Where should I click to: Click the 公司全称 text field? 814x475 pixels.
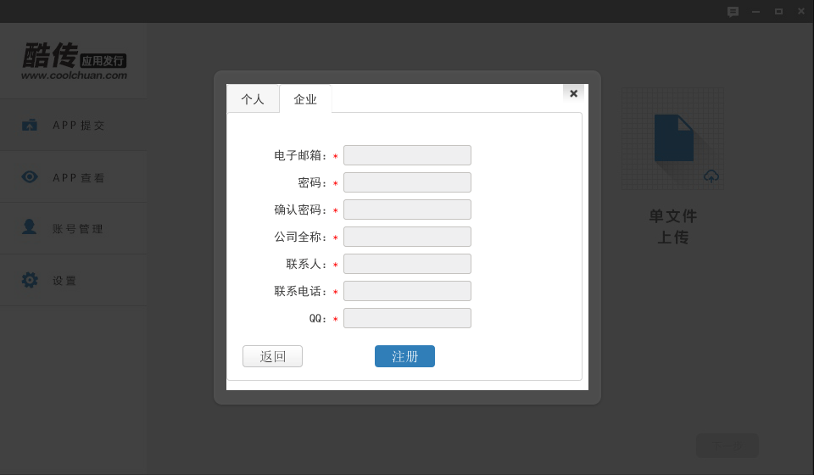point(408,237)
